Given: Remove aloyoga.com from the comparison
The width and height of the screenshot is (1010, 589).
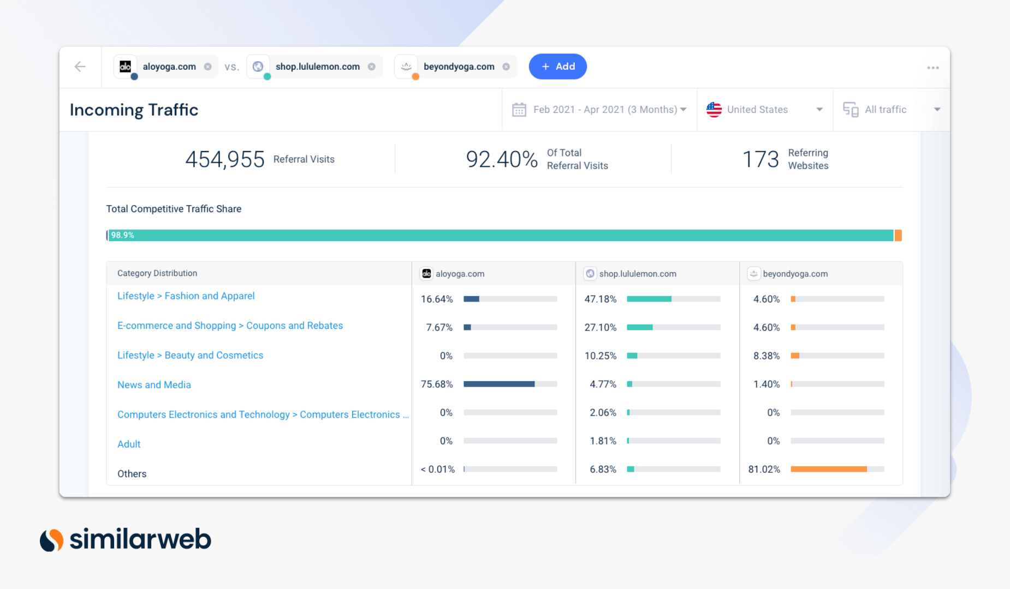Looking at the screenshot, I should [x=207, y=66].
